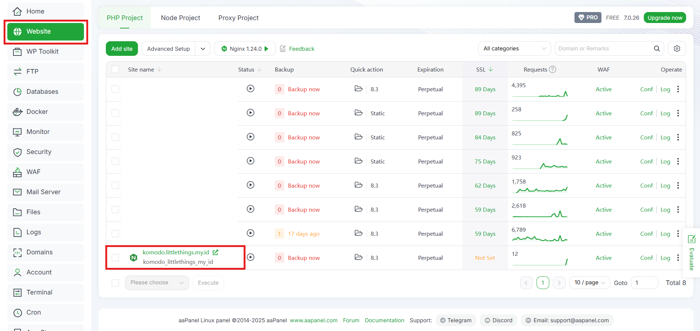Switch to Node Project tab
This screenshot has height=331, width=700.
(x=180, y=18)
